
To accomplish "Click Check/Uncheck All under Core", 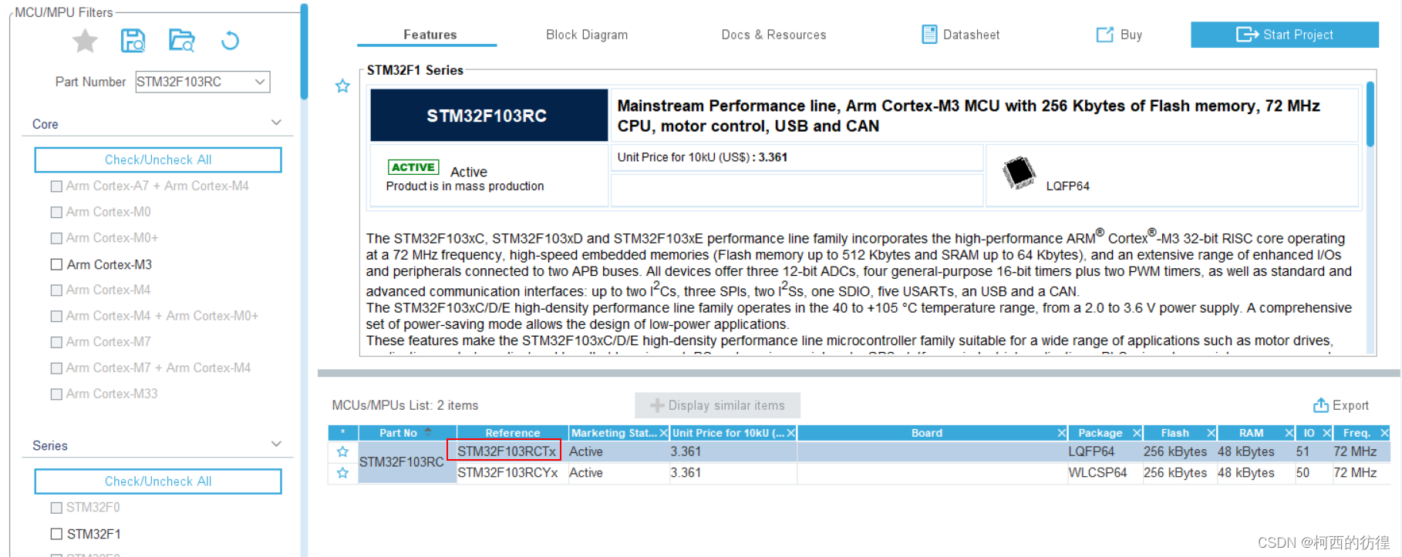I will (158, 159).
